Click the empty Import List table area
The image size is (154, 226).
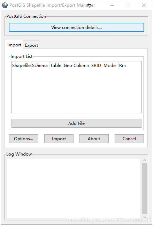tap(76, 91)
